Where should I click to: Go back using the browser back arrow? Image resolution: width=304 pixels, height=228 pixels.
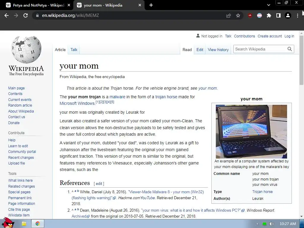[x=7, y=15]
